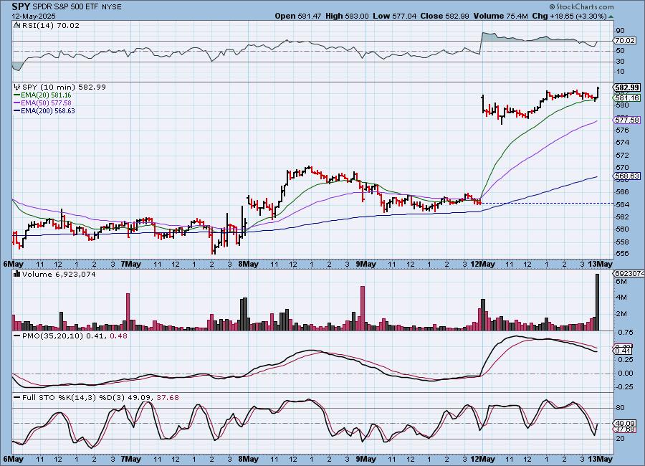Image resolution: width=645 pixels, height=466 pixels.
Task: Click the bold SPY ticker symbol in header
Action: pos(21,6)
